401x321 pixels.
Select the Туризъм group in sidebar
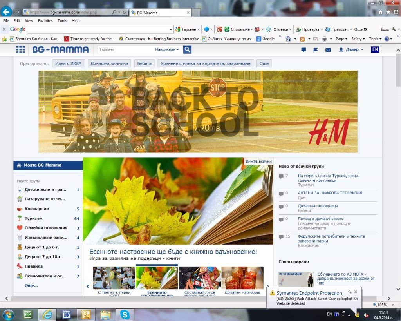coord(33,218)
